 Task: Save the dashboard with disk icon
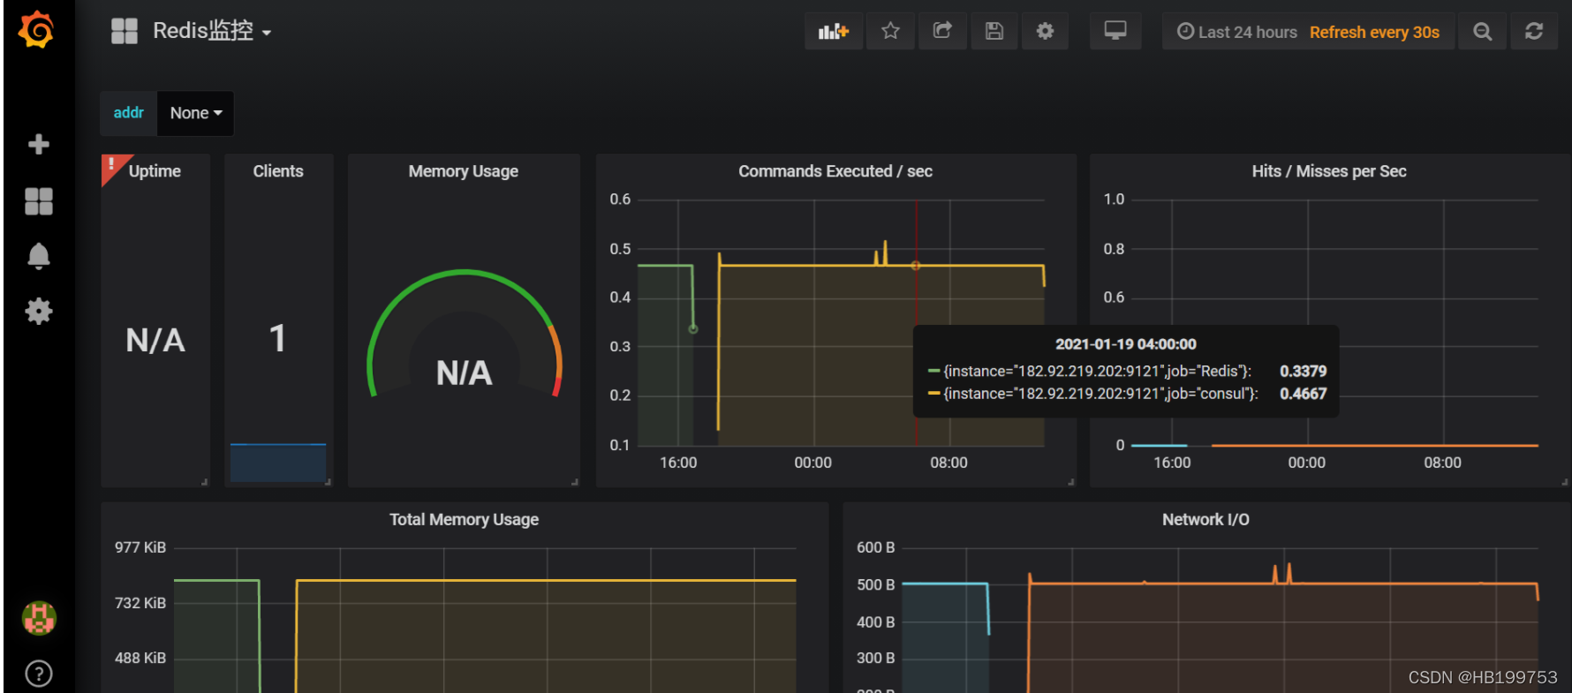[994, 32]
